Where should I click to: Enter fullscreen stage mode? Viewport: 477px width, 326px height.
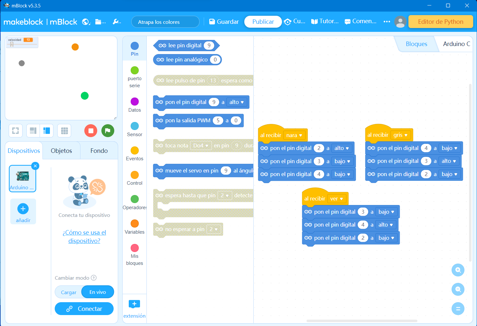click(x=15, y=131)
